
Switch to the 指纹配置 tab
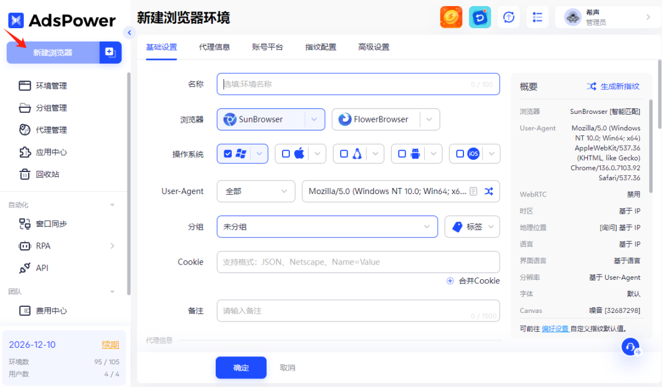click(321, 47)
